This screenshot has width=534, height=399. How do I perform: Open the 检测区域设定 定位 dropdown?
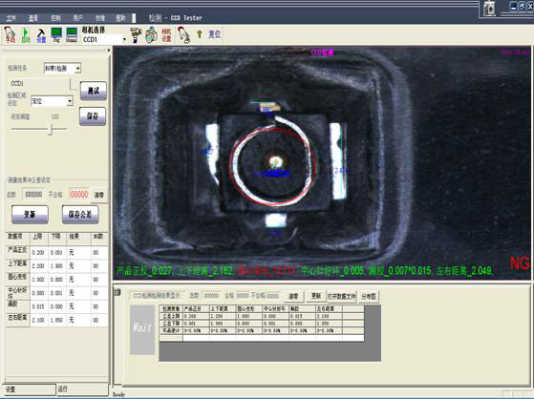pyautogui.click(x=52, y=101)
